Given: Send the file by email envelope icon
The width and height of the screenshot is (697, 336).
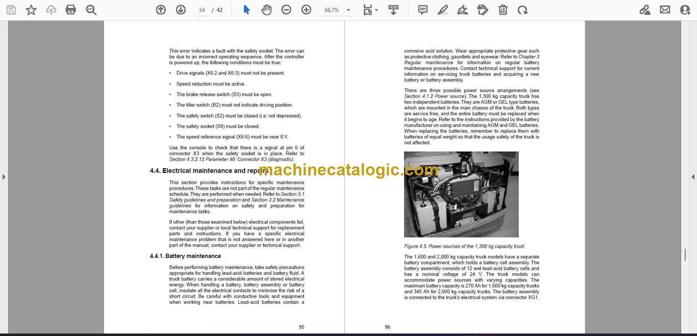Looking at the screenshot, I should click(x=665, y=10).
